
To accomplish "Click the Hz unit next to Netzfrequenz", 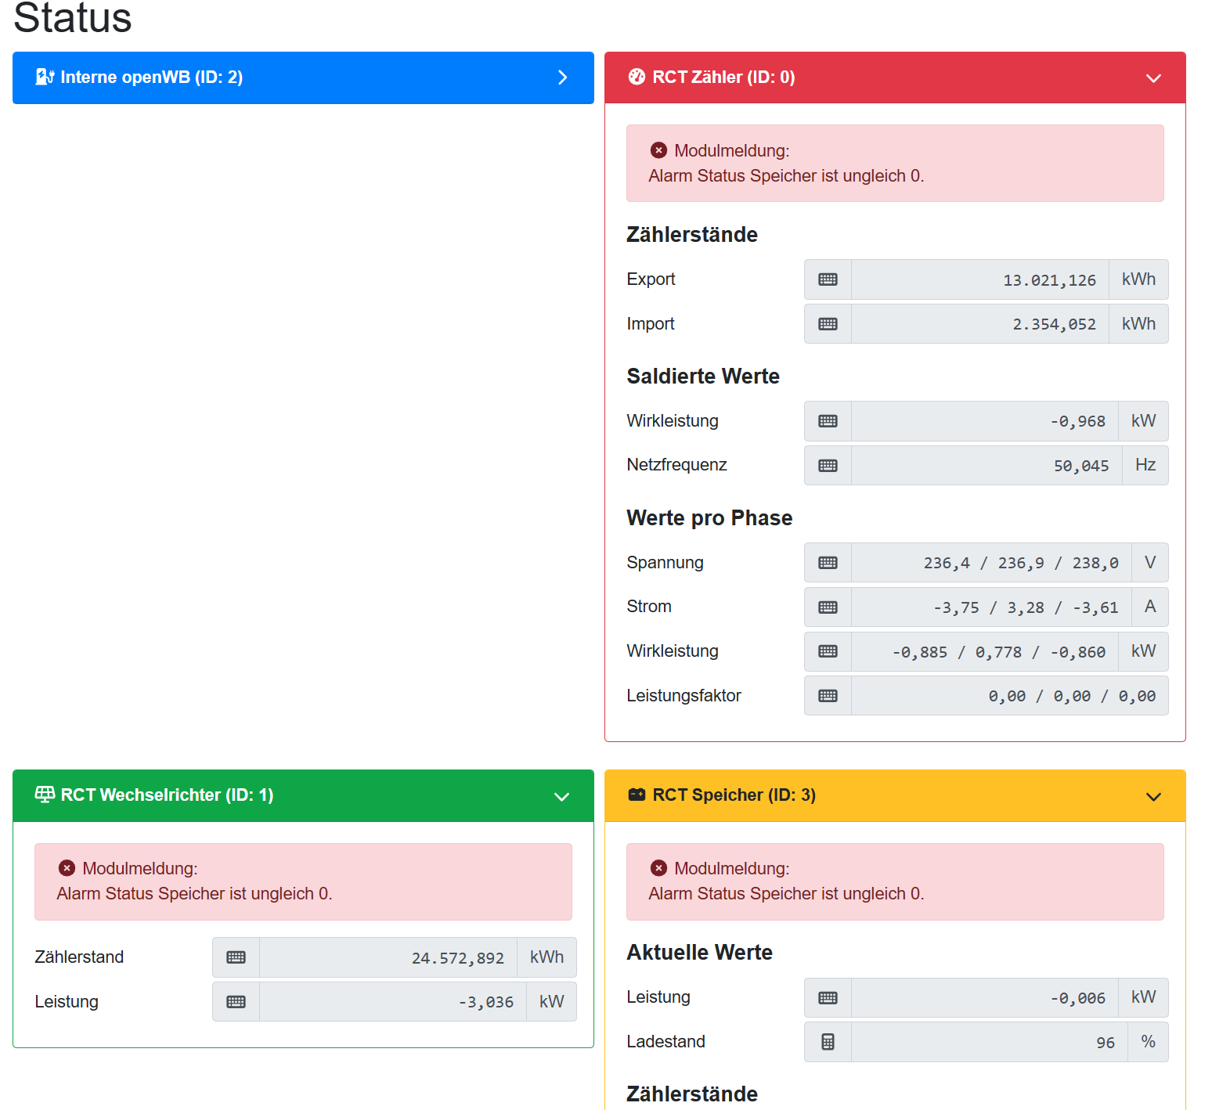I will coord(1145,466).
